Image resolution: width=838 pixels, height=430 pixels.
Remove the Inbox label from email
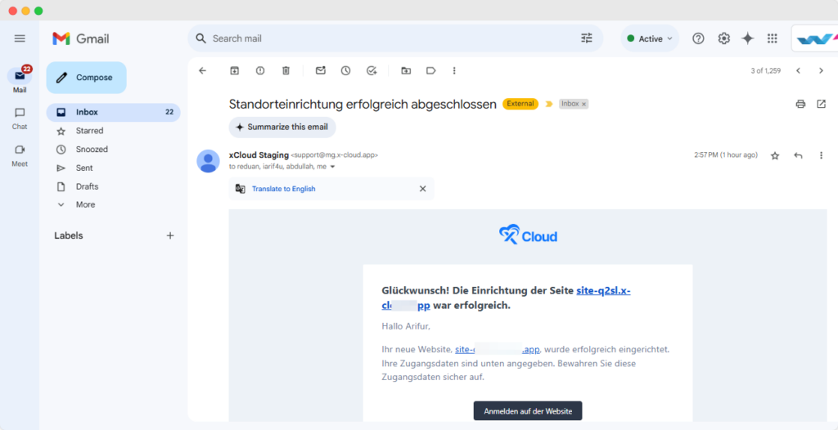click(x=583, y=105)
